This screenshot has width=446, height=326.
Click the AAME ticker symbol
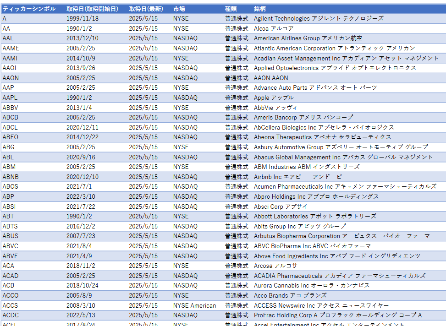click(x=11, y=48)
